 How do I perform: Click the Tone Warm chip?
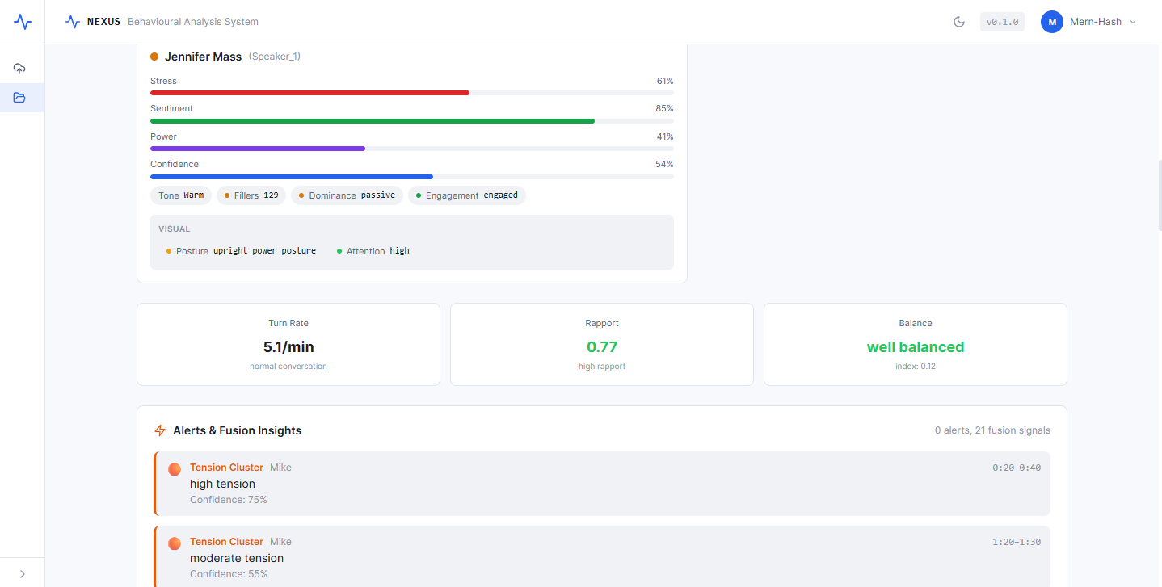181,195
